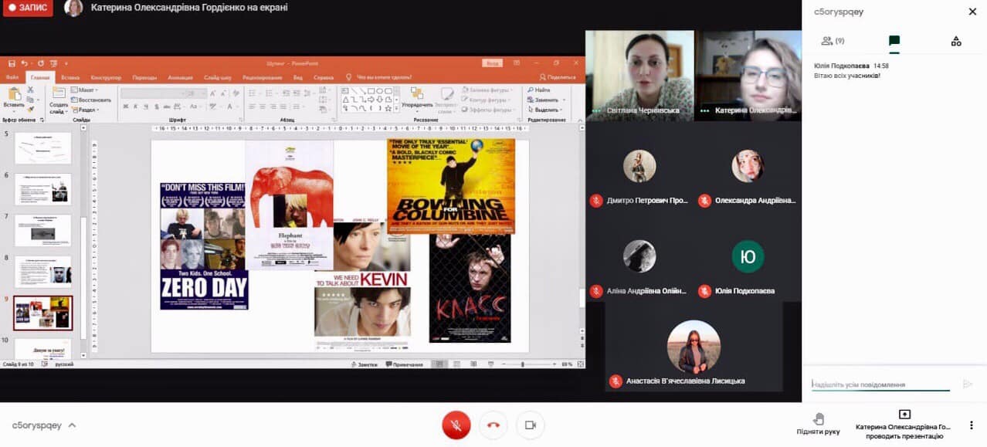Viewport: 987px width, 447px height.
Task: Open the Раздел section dropdown
Action: [85, 110]
